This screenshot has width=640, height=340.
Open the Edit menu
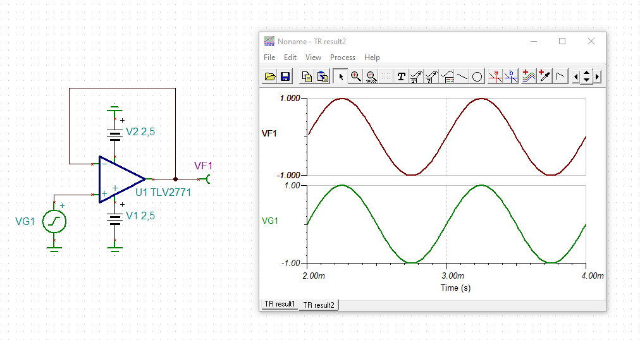point(290,58)
